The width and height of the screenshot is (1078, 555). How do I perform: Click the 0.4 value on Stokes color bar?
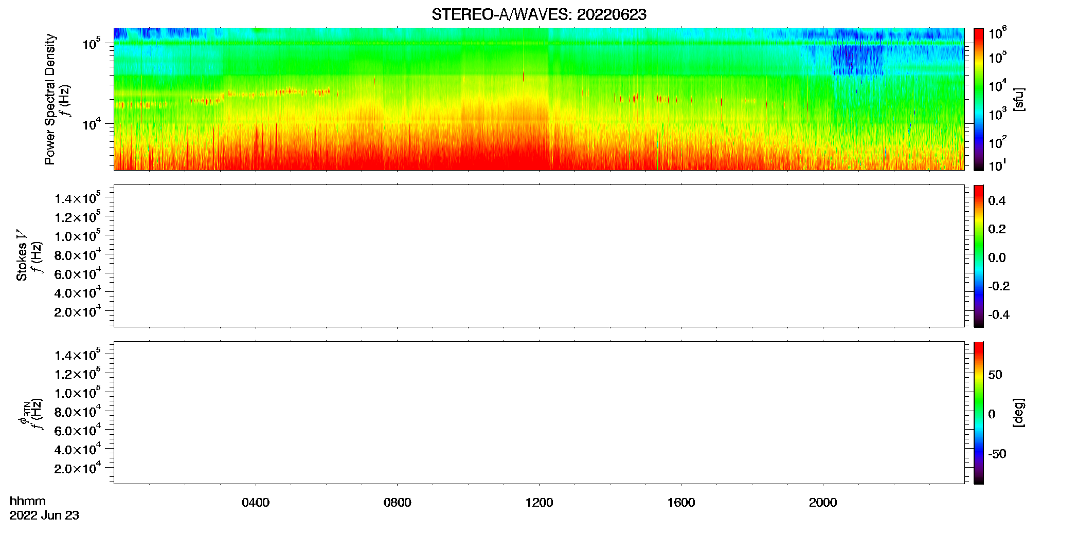click(x=997, y=201)
